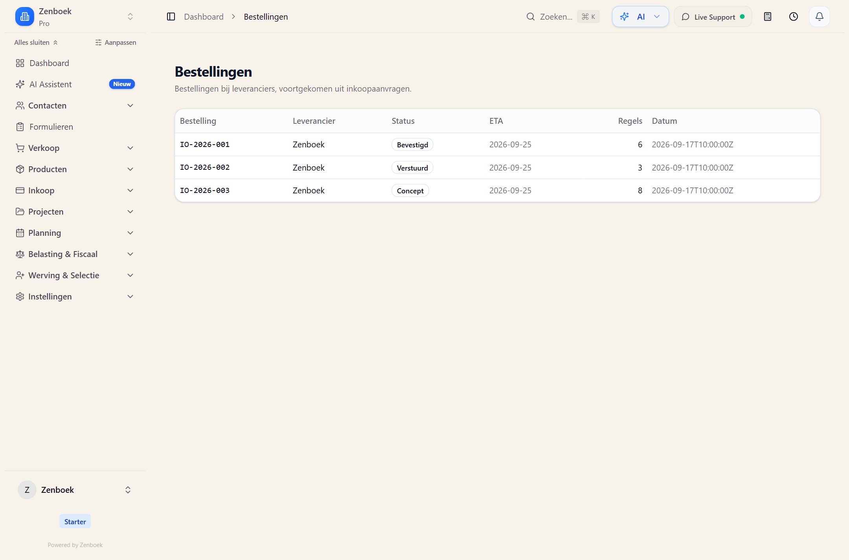Click the Contacten people icon
Viewport: 849px width, 560px height.
[x=20, y=105]
